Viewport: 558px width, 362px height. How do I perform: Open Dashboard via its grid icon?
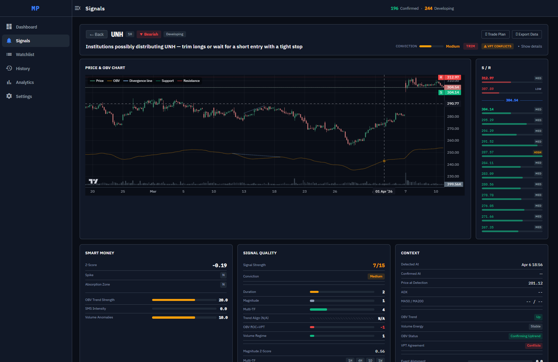pyautogui.click(x=9, y=27)
